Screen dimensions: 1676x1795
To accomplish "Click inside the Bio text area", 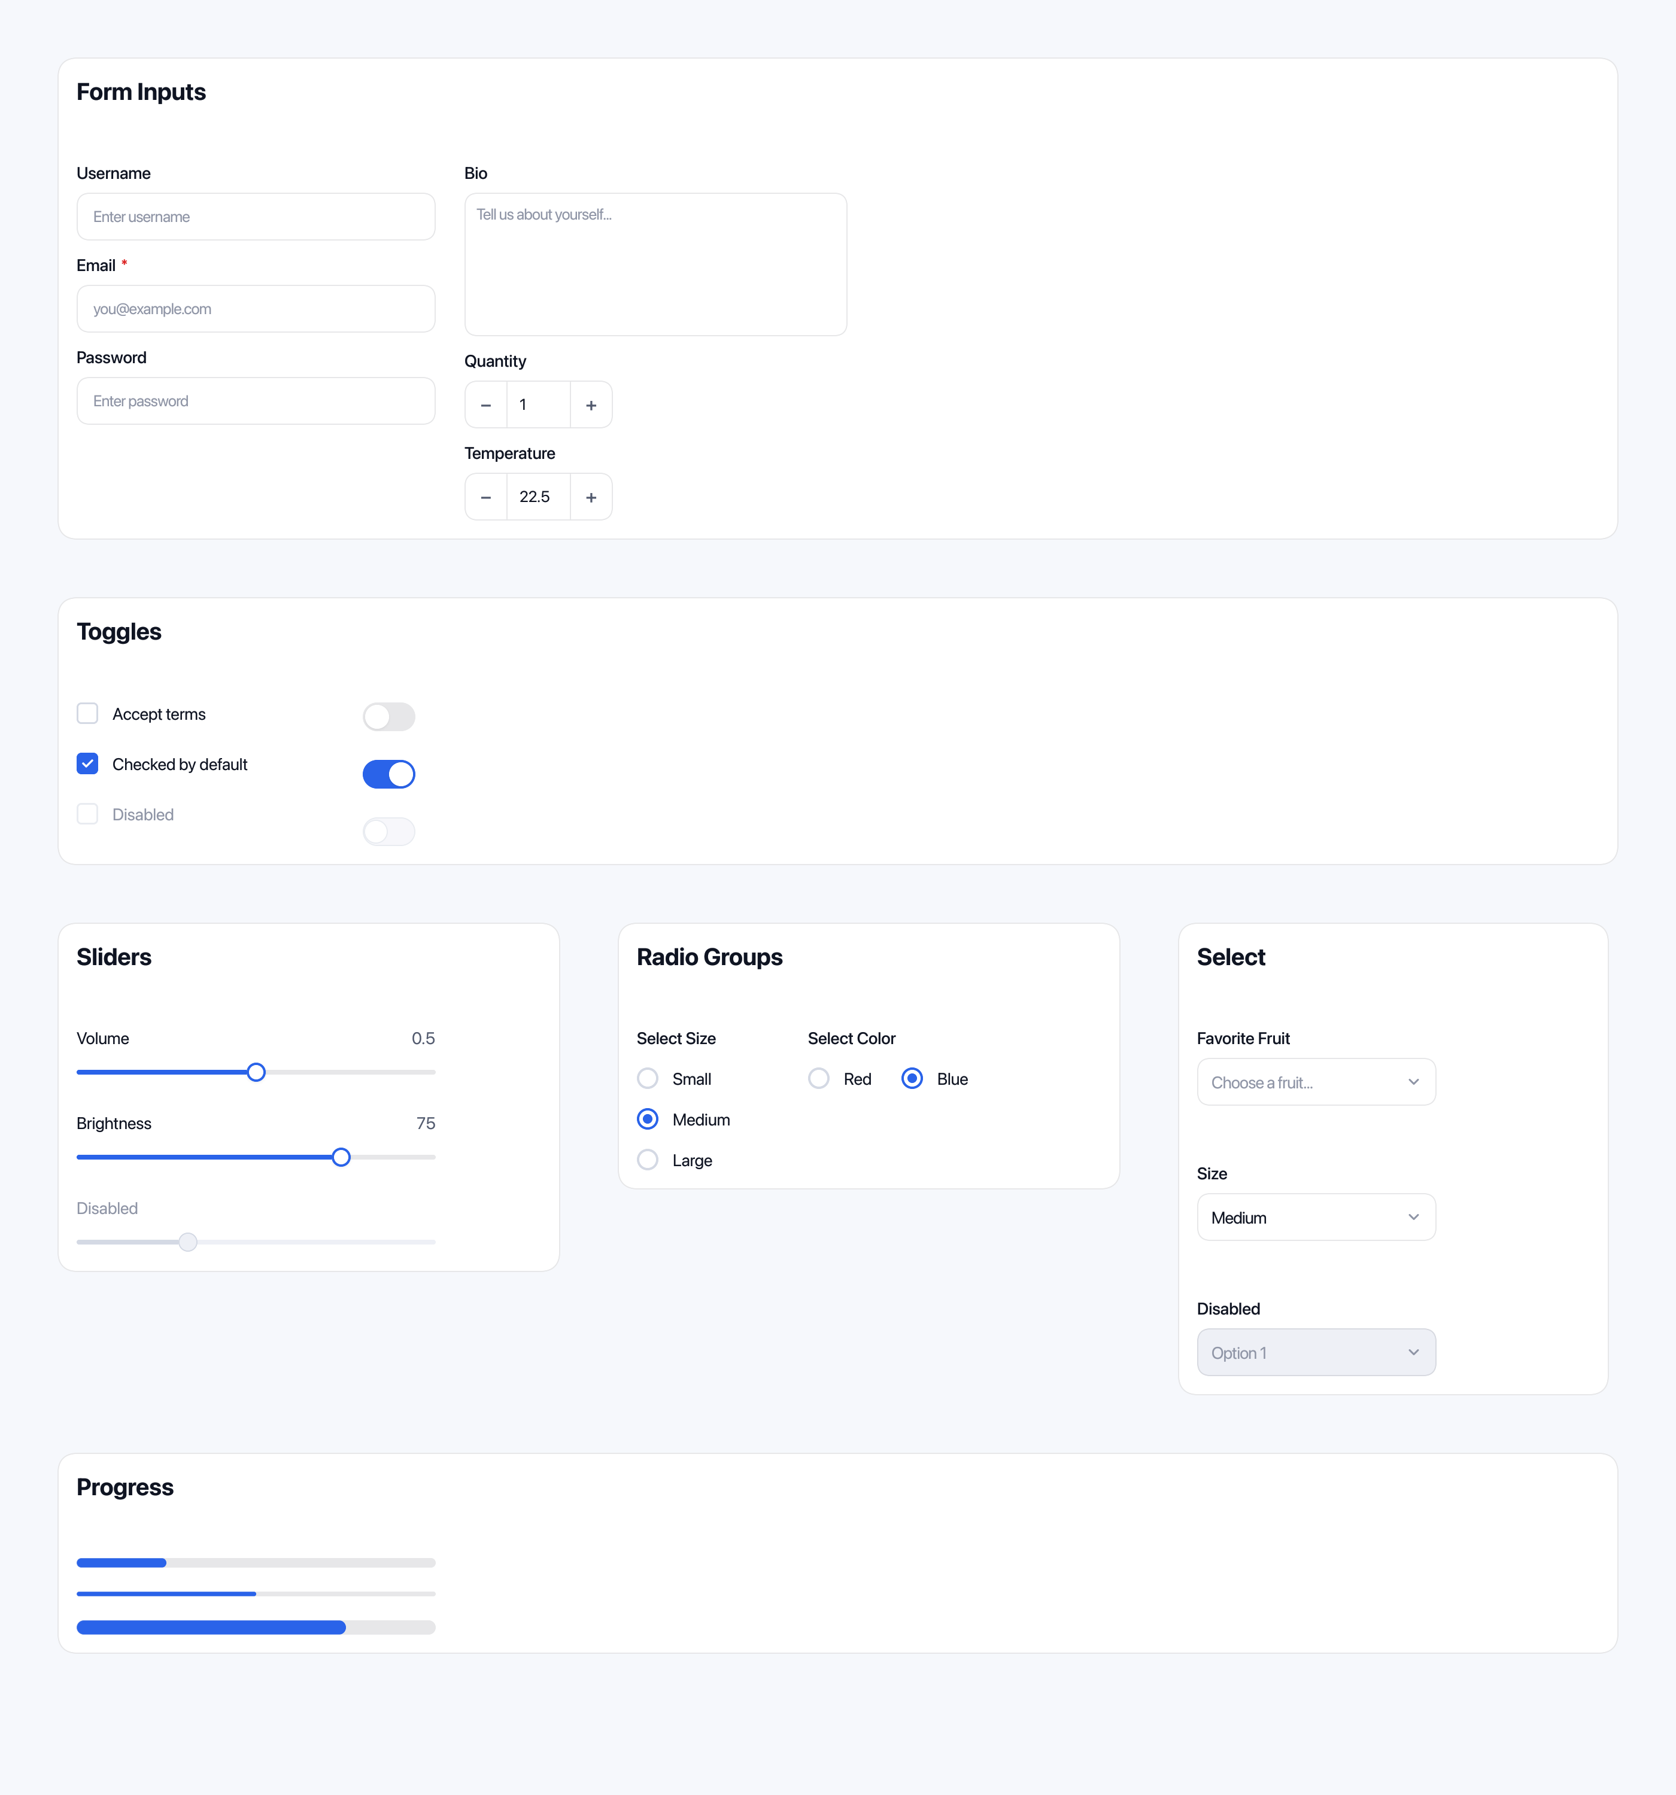I will (x=656, y=264).
